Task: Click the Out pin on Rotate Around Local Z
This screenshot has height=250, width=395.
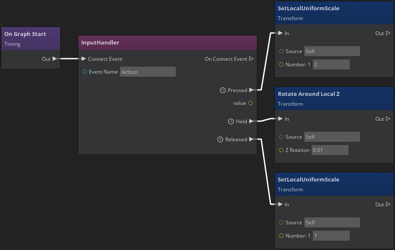Action: click(388, 119)
